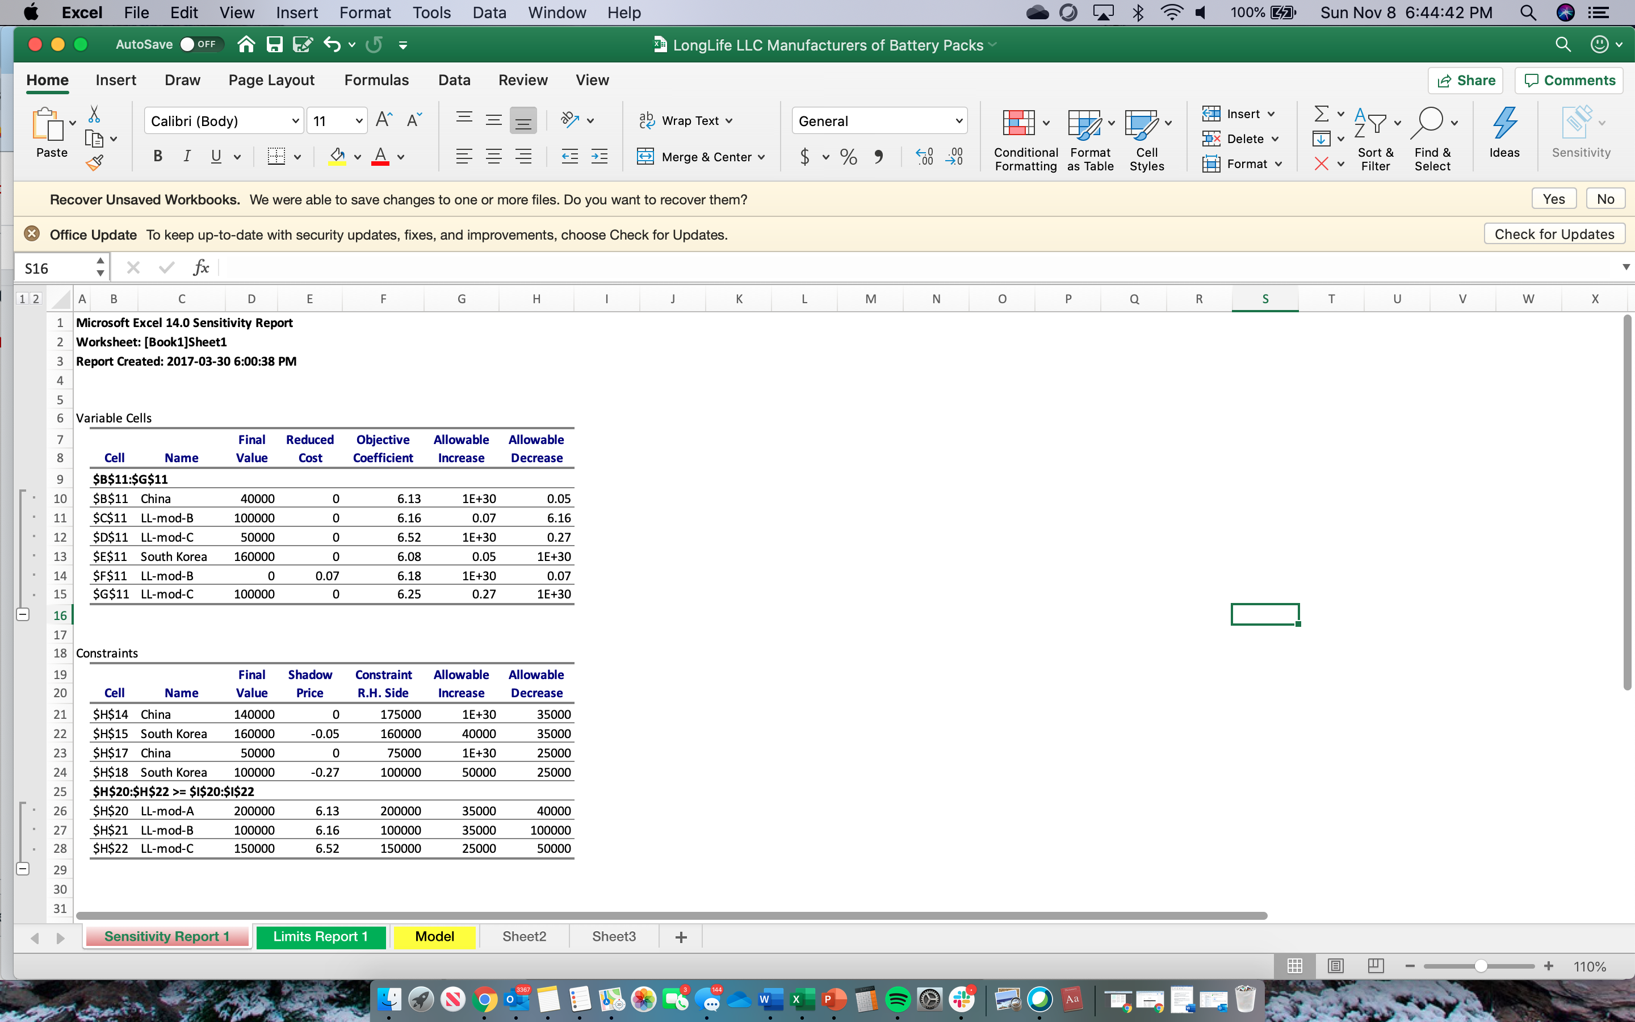
Task: Click the Increase Indent icon
Action: click(599, 157)
